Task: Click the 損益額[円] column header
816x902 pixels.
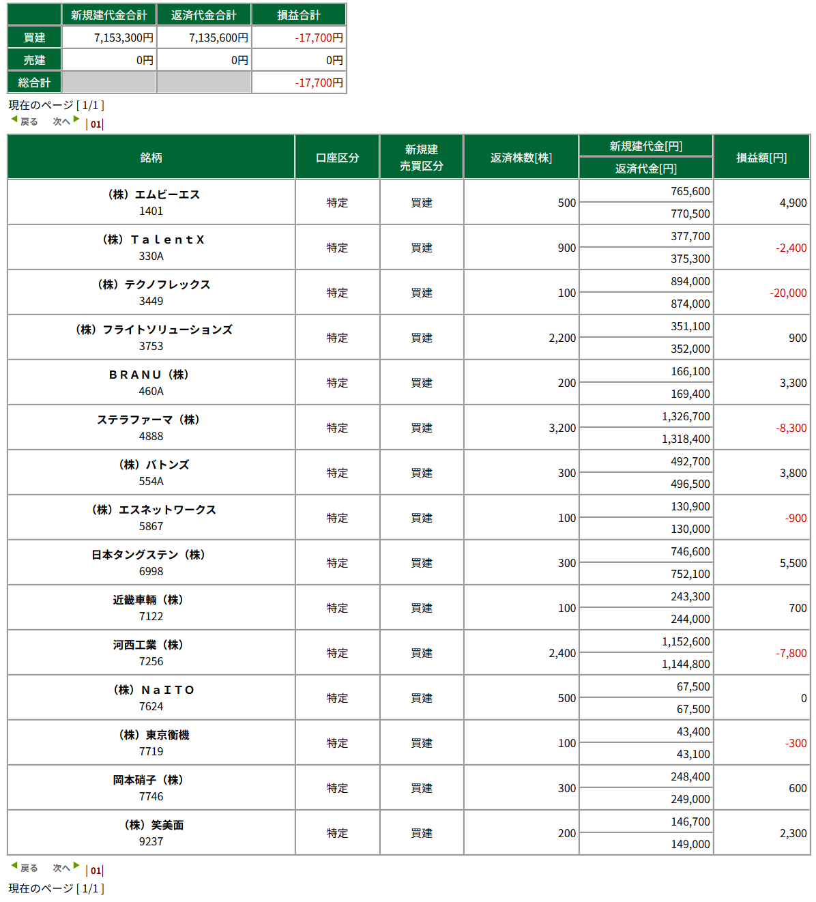Action: tap(761, 157)
